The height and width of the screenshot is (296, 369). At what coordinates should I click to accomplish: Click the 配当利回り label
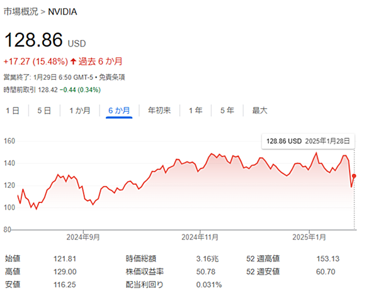[145, 285]
